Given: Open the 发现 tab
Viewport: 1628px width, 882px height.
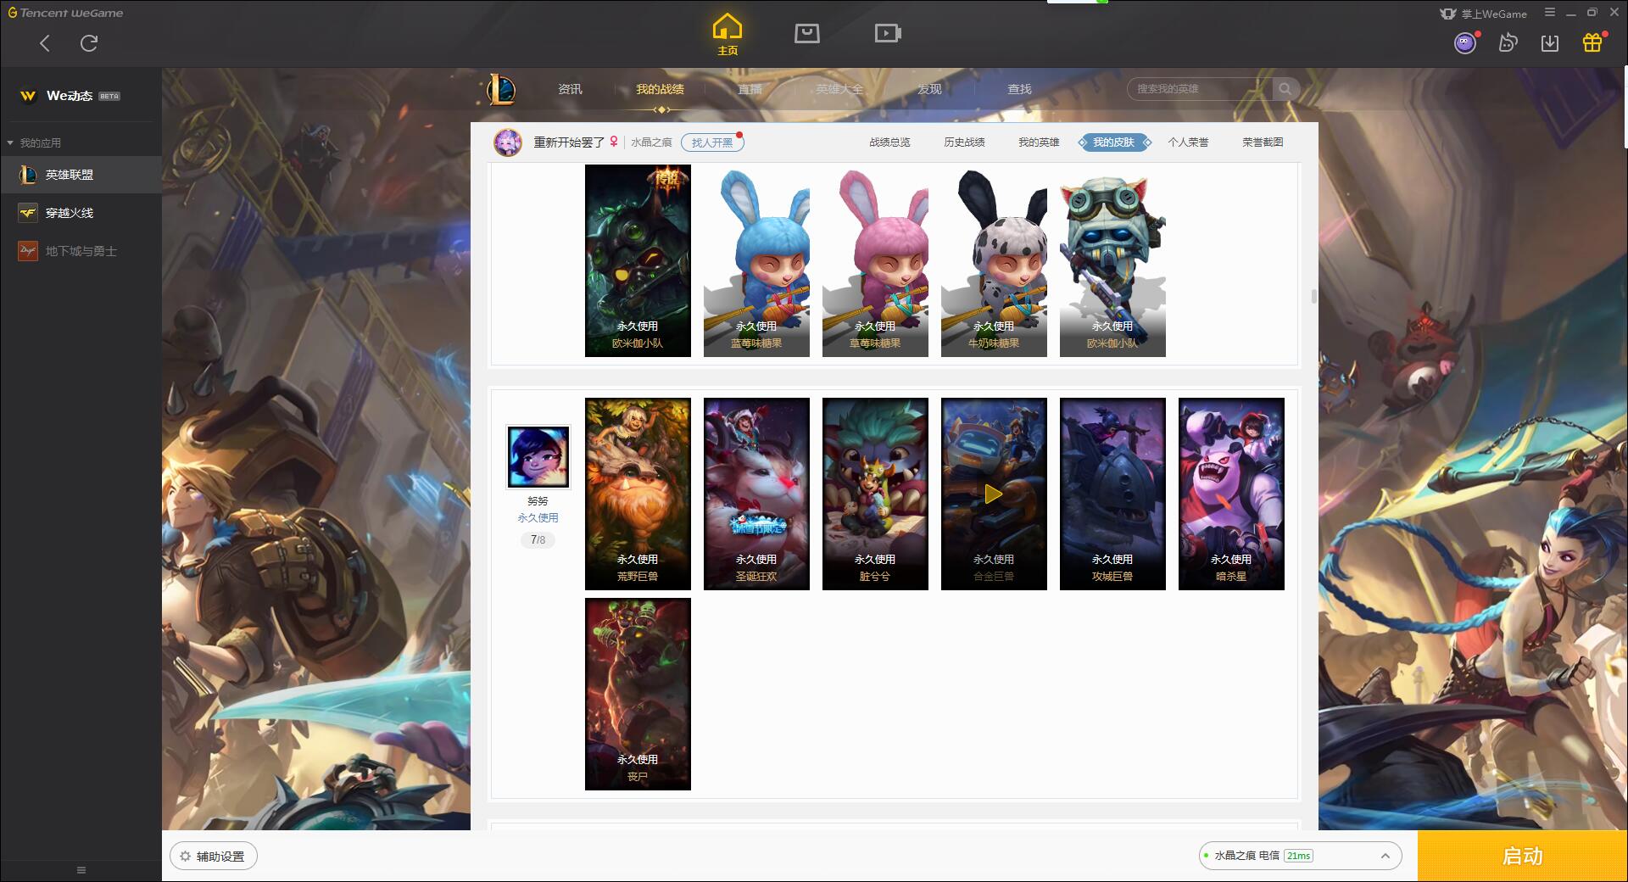Looking at the screenshot, I should click(929, 89).
